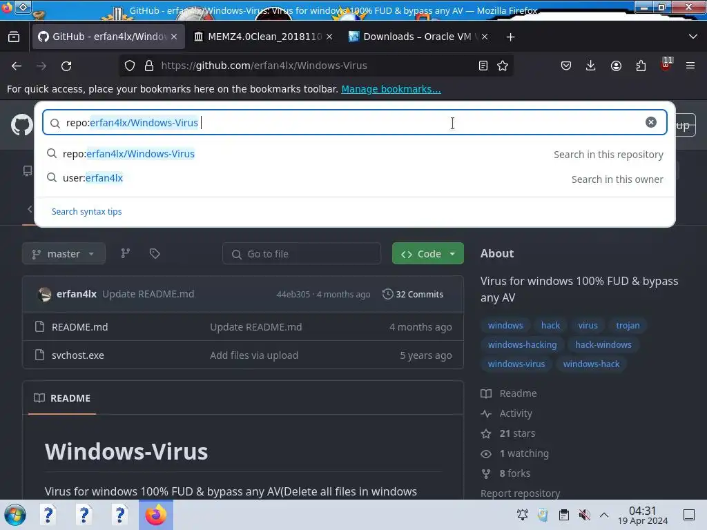This screenshot has height=530, width=707.
Task: Click the Firefox taskbar icon
Action: 155,515
